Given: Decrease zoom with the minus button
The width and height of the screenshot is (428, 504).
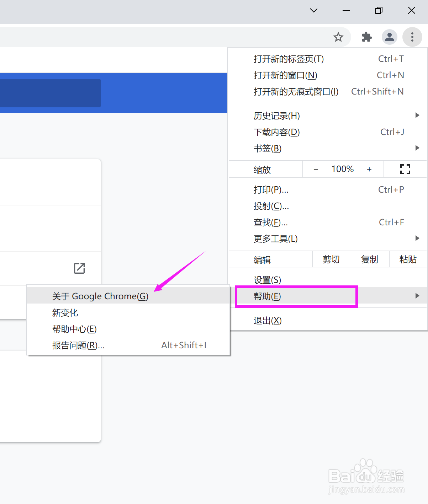Looking at the screenshot, I should [316, 169].
